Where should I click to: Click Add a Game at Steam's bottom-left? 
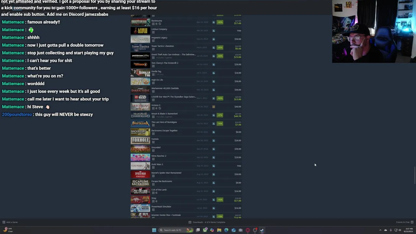pyautogui.click(x=10, y=222)
